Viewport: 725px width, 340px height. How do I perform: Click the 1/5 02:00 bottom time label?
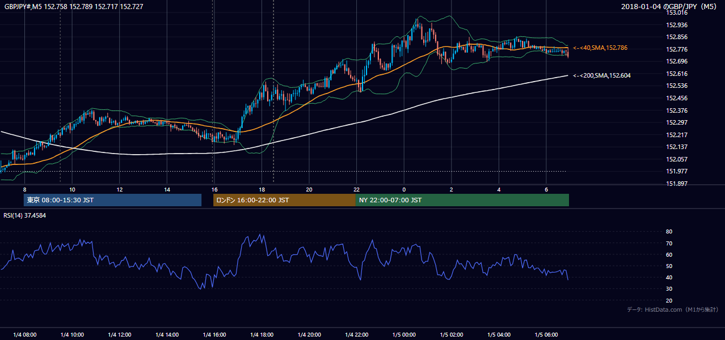click(x=451, y=335)
